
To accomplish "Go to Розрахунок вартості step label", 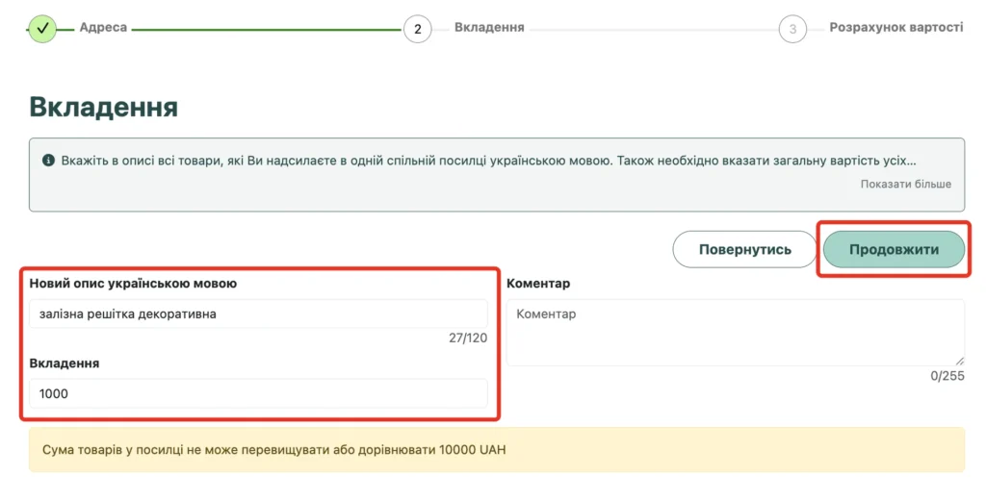I will tap(896, 28).
